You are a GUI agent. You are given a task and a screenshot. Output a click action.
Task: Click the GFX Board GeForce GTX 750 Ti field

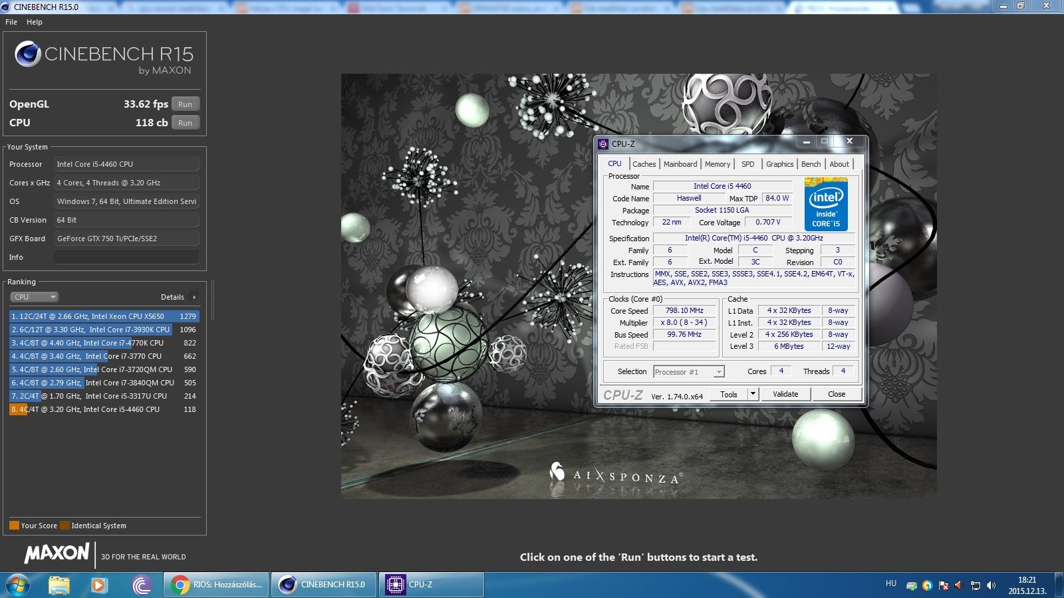(126, 239)
